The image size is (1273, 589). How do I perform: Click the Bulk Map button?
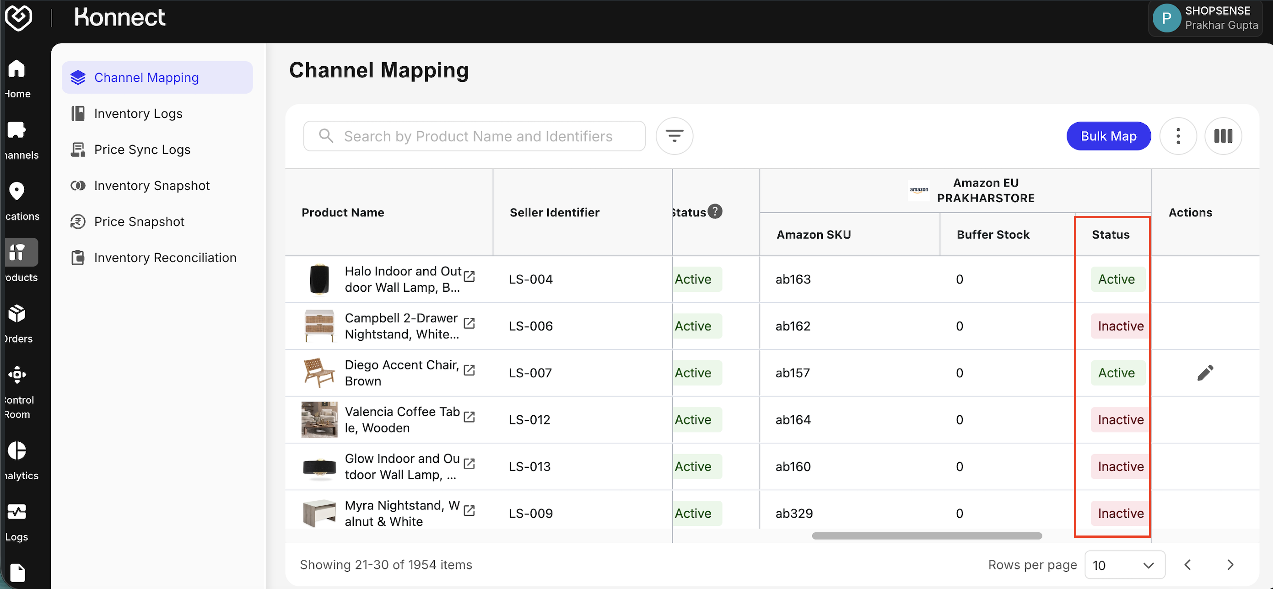tap(1108, 136)
